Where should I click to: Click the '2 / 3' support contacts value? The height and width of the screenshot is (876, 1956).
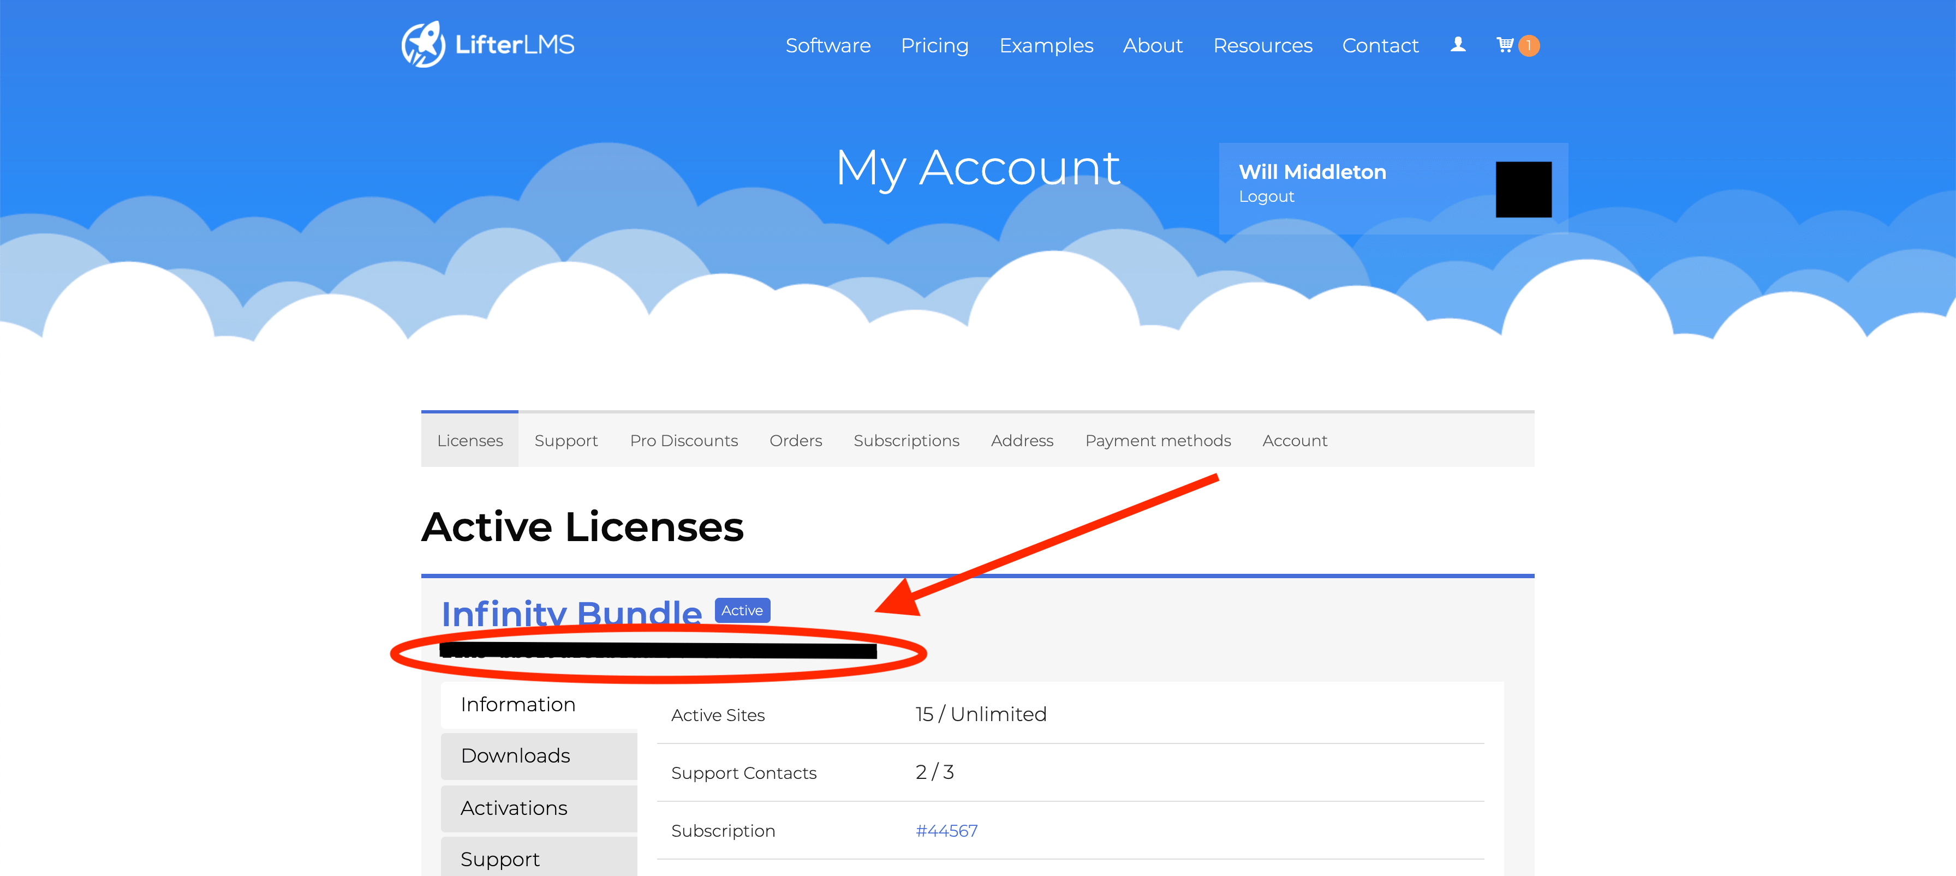coord(934,772)
